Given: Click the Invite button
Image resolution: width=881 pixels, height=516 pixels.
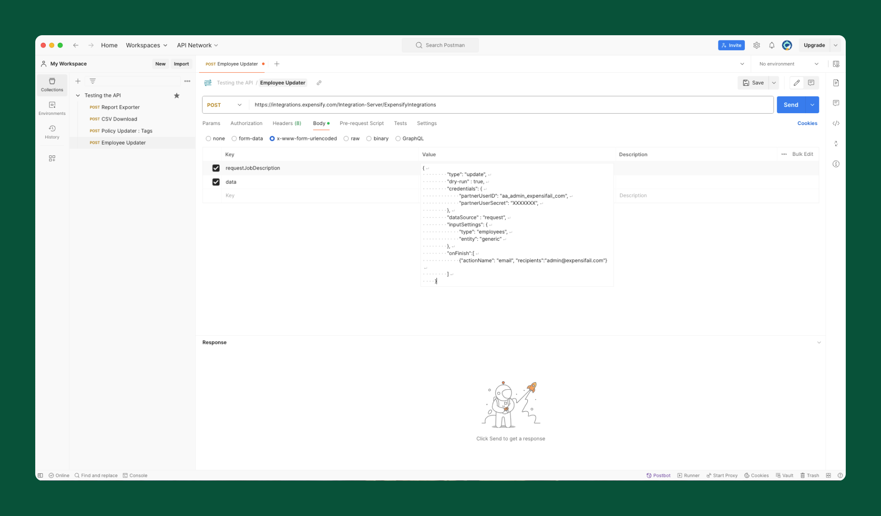Looking at the screenshot, I should pyautogui.click(x=732, y=44).
